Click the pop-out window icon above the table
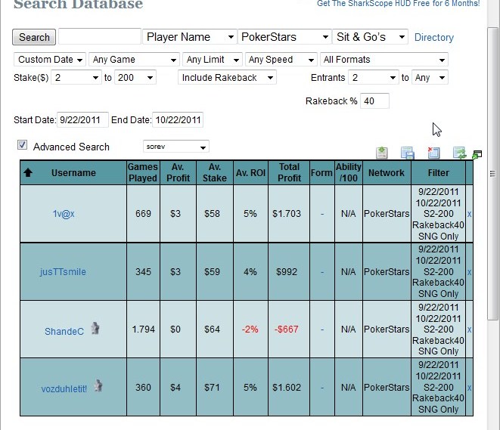 (x=477, y=155)
